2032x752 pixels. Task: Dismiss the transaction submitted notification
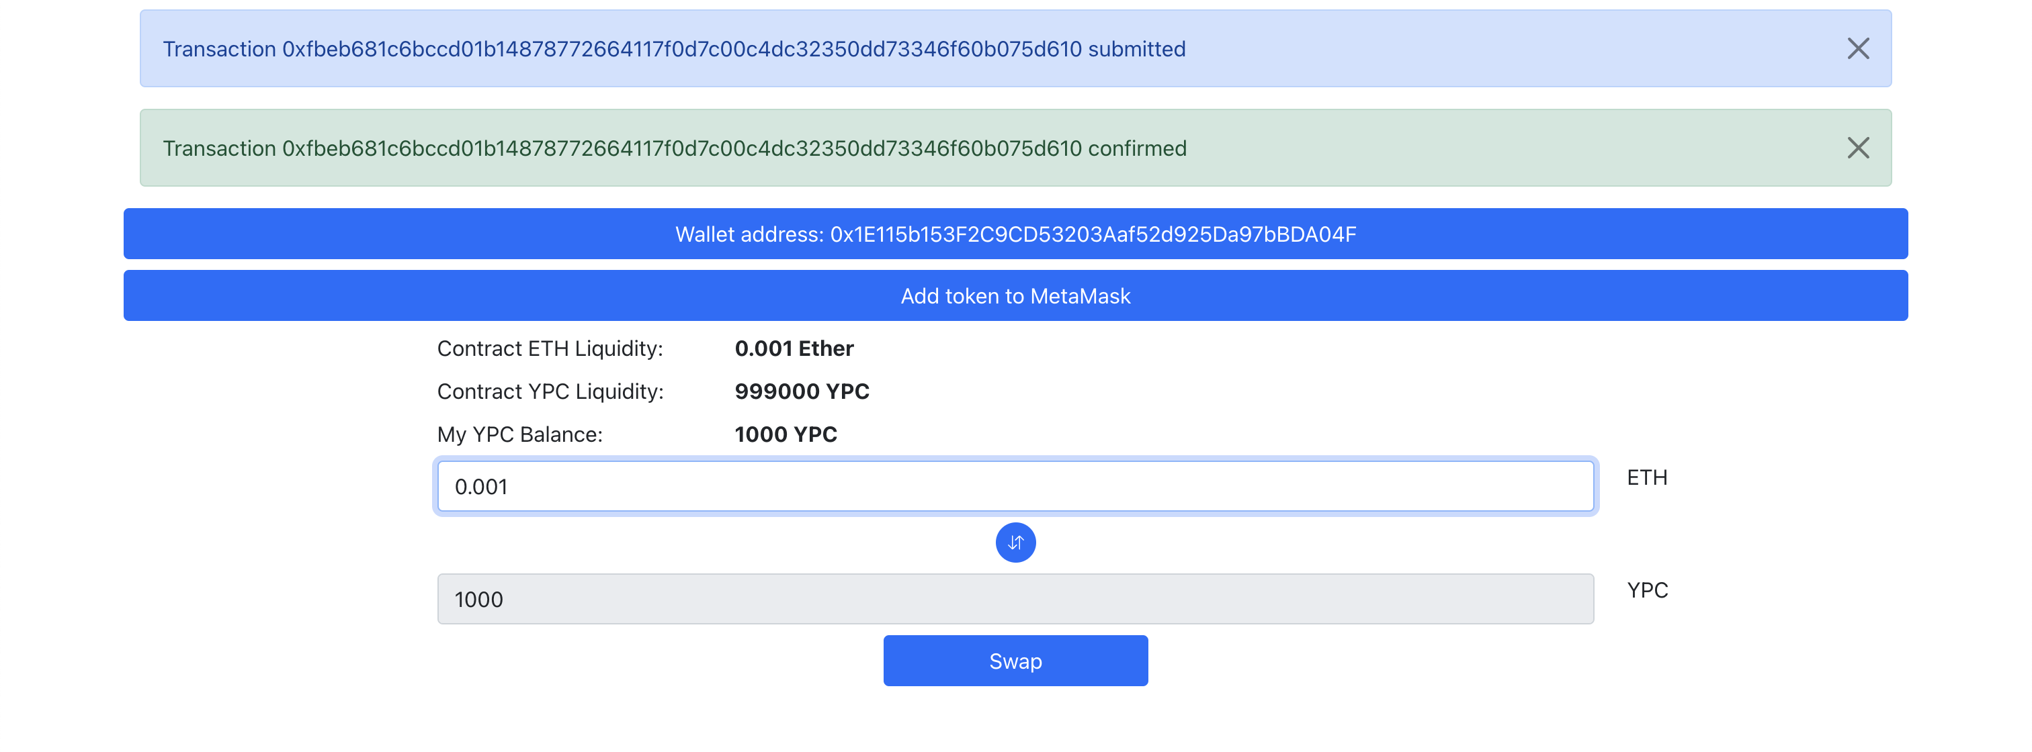click(1859, 49)
